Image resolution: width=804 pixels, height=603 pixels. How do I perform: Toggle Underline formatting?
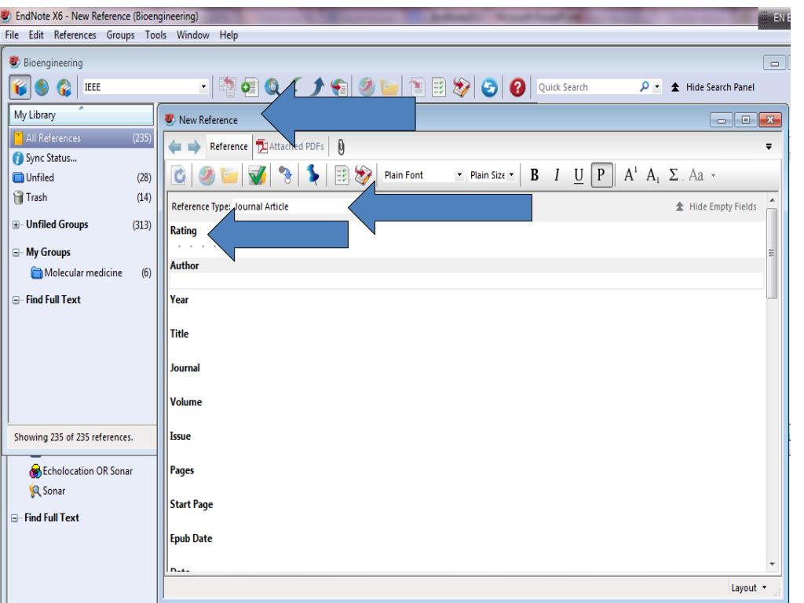pyautogui.click(x=579, y=175)
